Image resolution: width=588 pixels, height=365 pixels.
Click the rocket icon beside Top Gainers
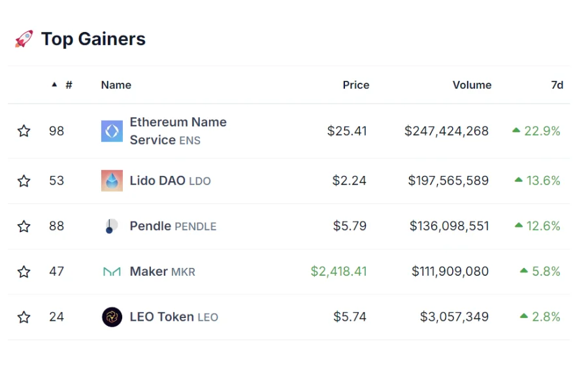point(24,39)
